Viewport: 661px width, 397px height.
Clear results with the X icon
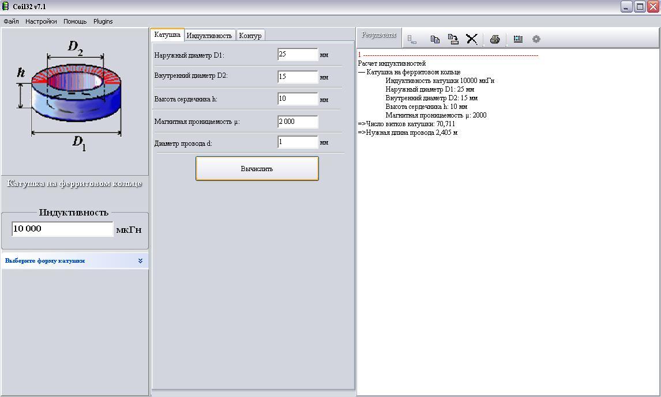click(472, 39)
